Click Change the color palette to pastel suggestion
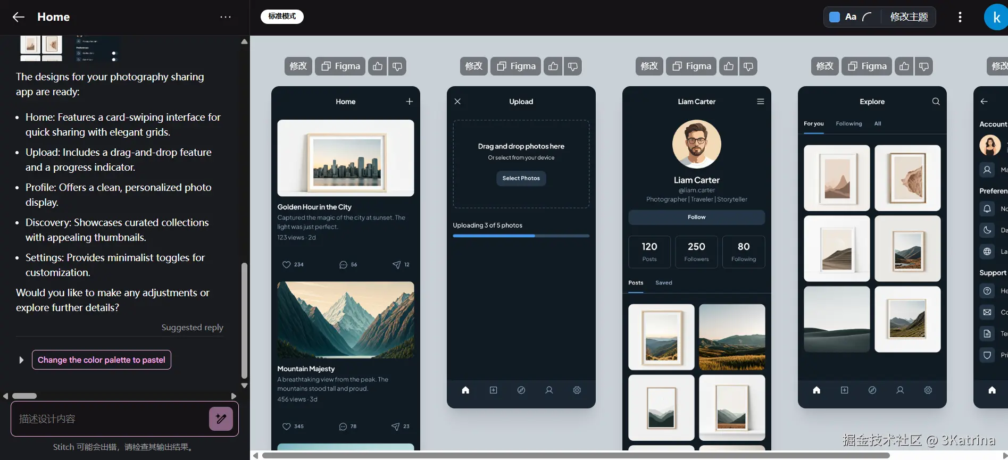This screenshot has height=460, width=1008. pyautogui.click(x=102, y=360)
